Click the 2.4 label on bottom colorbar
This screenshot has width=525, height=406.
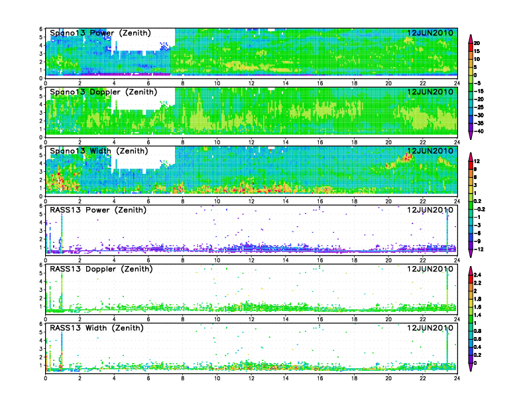(477, 275)
